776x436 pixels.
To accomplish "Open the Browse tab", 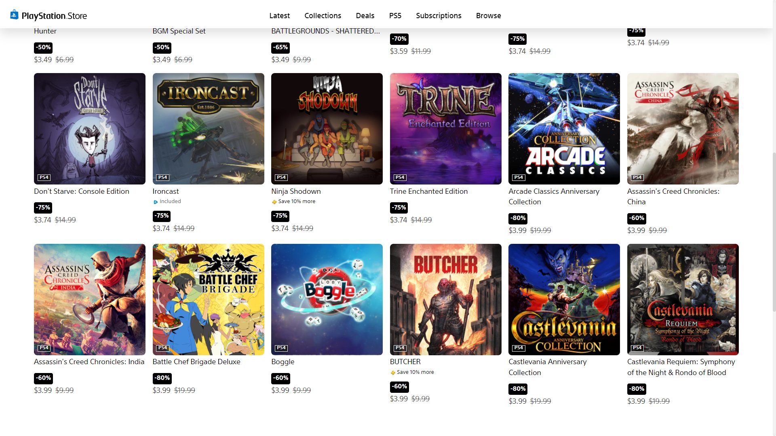I will pyautogui.click(x=488, y=16).
